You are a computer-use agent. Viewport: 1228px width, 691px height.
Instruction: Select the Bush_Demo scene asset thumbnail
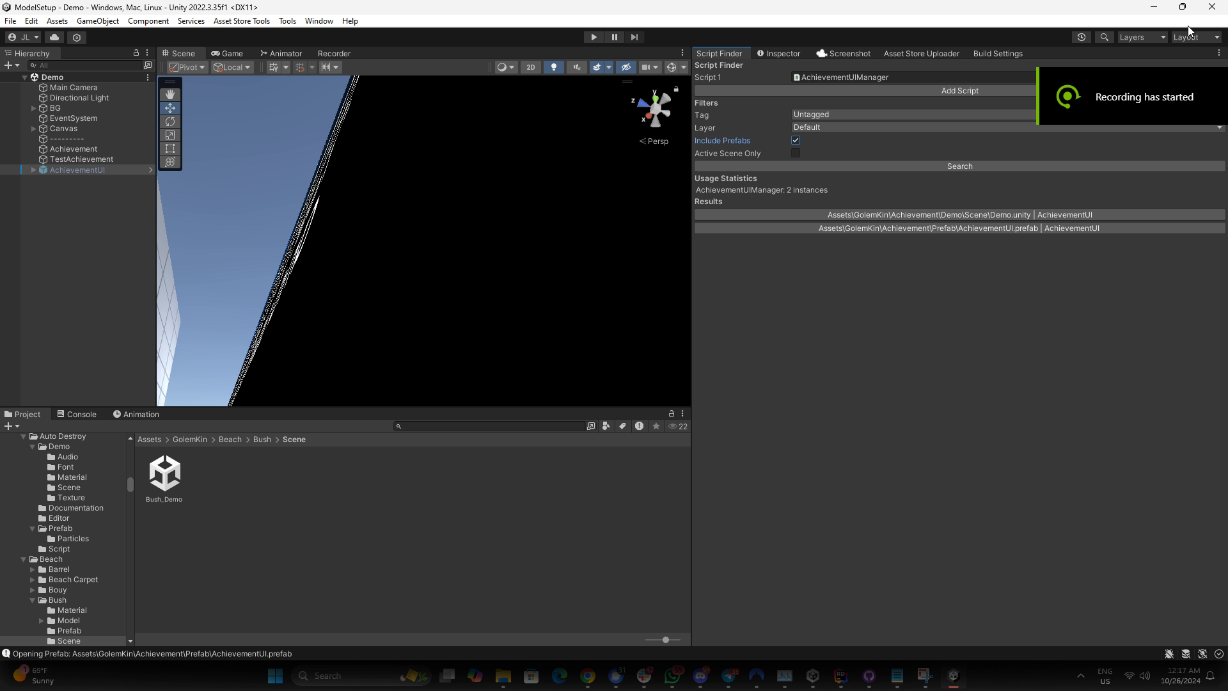[164, 473]
